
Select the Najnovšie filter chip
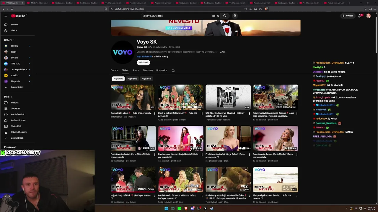(118, 79)
